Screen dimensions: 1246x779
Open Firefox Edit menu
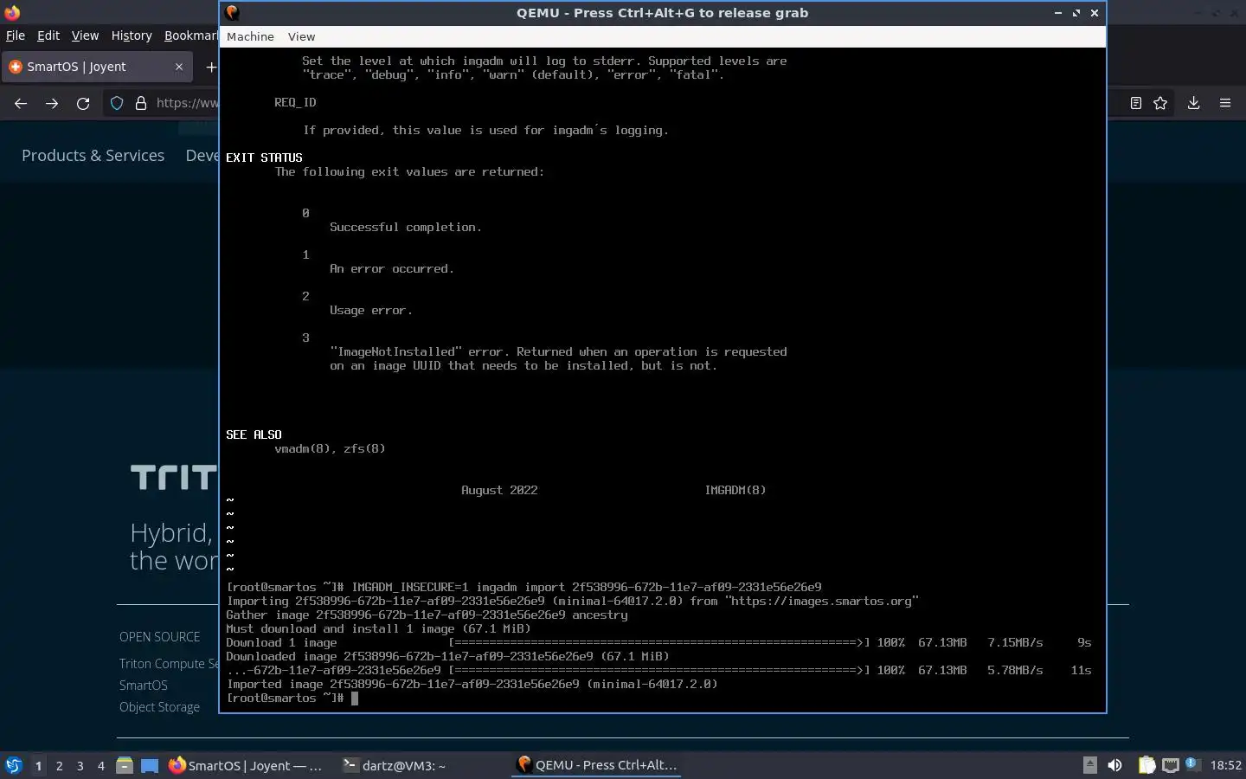point(48,35)
